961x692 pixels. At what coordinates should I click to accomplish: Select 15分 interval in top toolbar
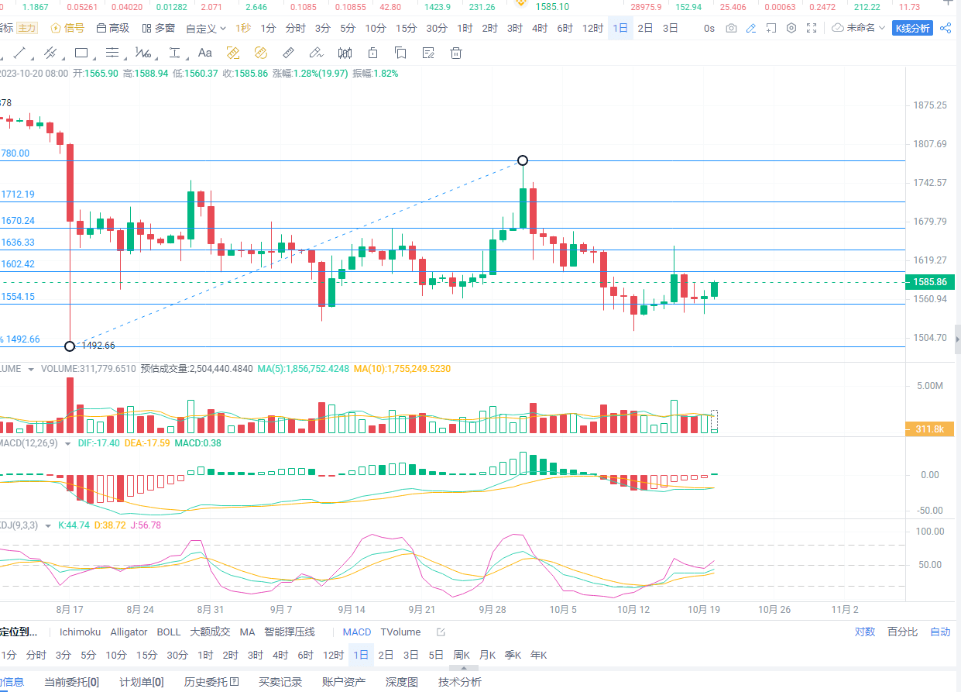click(406, 28)
